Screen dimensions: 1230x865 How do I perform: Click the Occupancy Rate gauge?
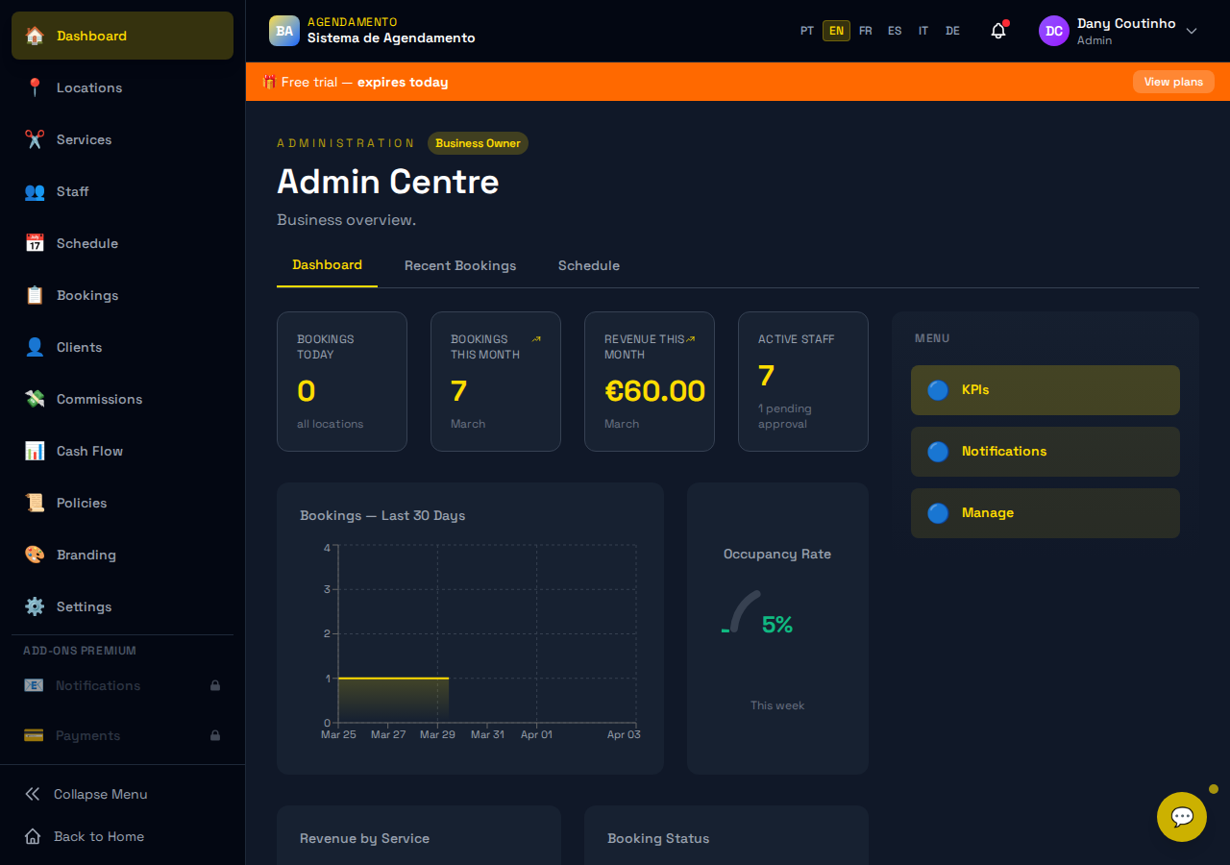click(x=748, y=615)
